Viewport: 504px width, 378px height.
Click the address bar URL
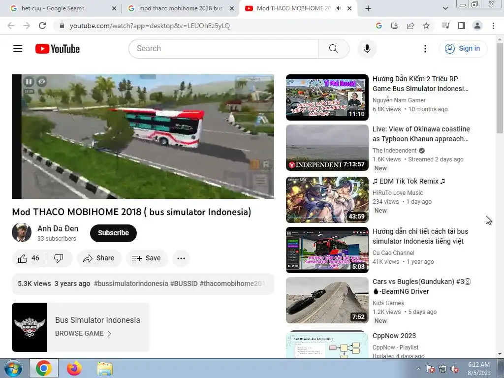[150, 26]
